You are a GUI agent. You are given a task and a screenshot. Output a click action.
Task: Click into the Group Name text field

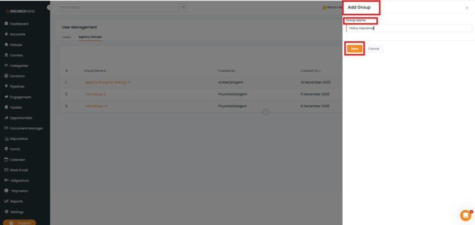408,28
